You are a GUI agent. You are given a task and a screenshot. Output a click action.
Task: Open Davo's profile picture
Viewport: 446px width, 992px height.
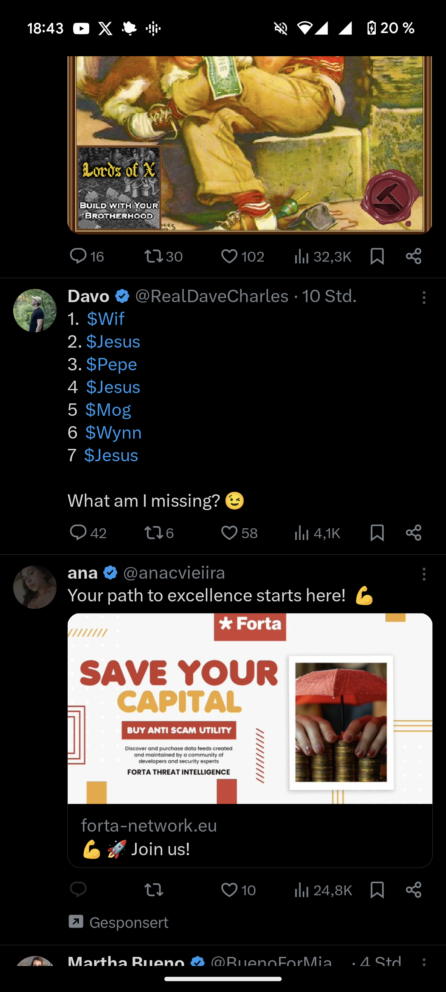(35, 310)
